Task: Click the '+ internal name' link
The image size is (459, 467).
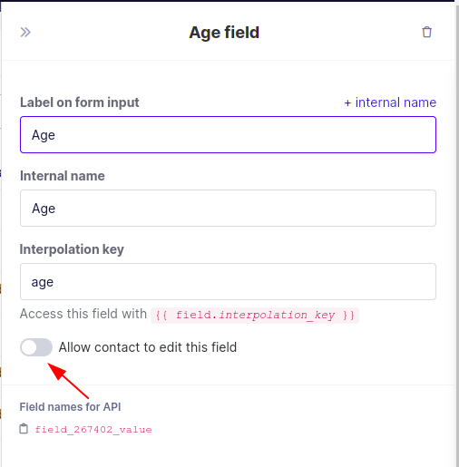Action: 390,102
